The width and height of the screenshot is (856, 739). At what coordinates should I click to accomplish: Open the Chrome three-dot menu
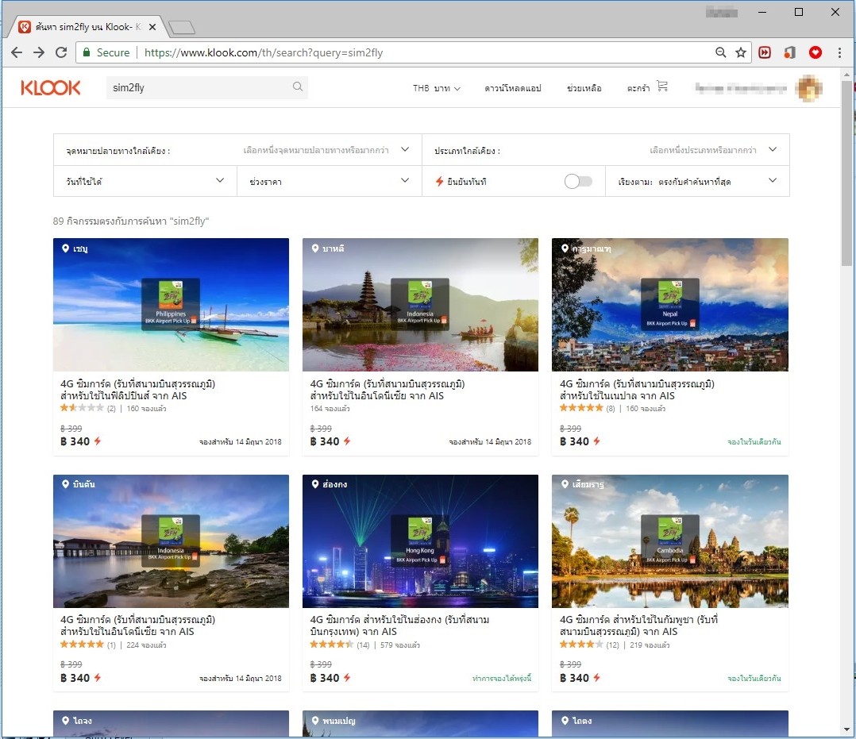[x=839, y=52]
